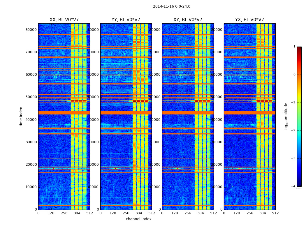Click the dark red top of the colorbar
The image size is (306, 233).
click(x=299, y=48)
